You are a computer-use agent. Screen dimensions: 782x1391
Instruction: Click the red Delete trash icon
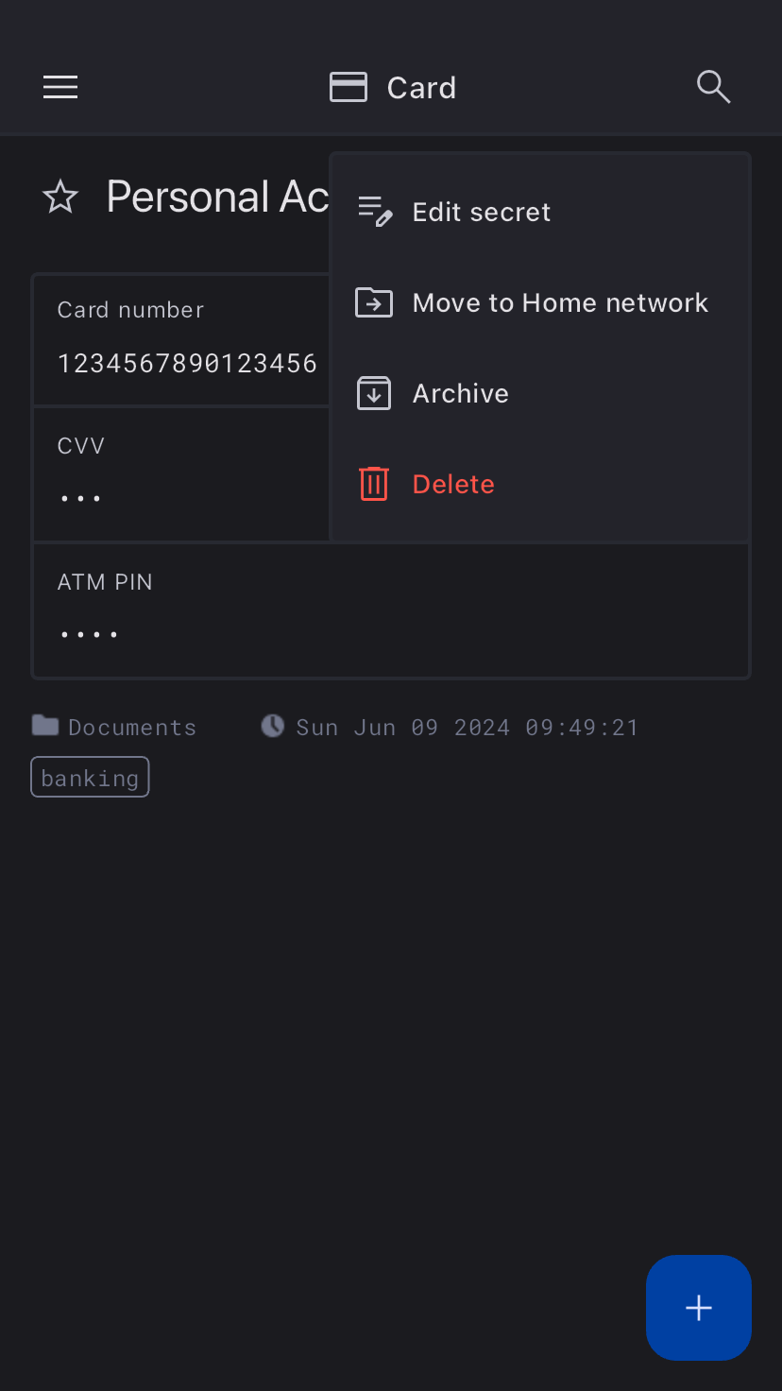coord(374,484)
